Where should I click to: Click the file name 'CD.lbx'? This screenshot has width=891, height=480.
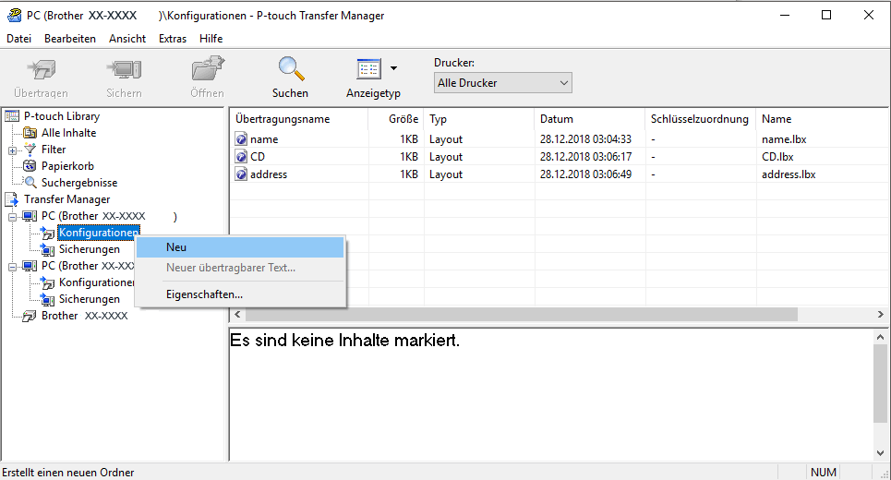tap(777, 157)
